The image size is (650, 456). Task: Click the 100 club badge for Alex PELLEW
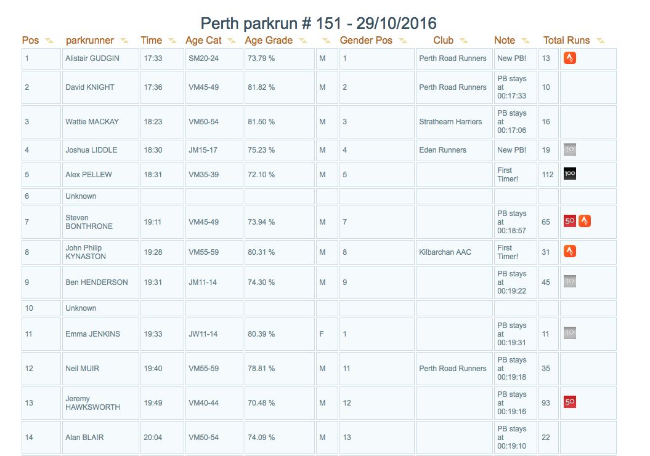569,174
